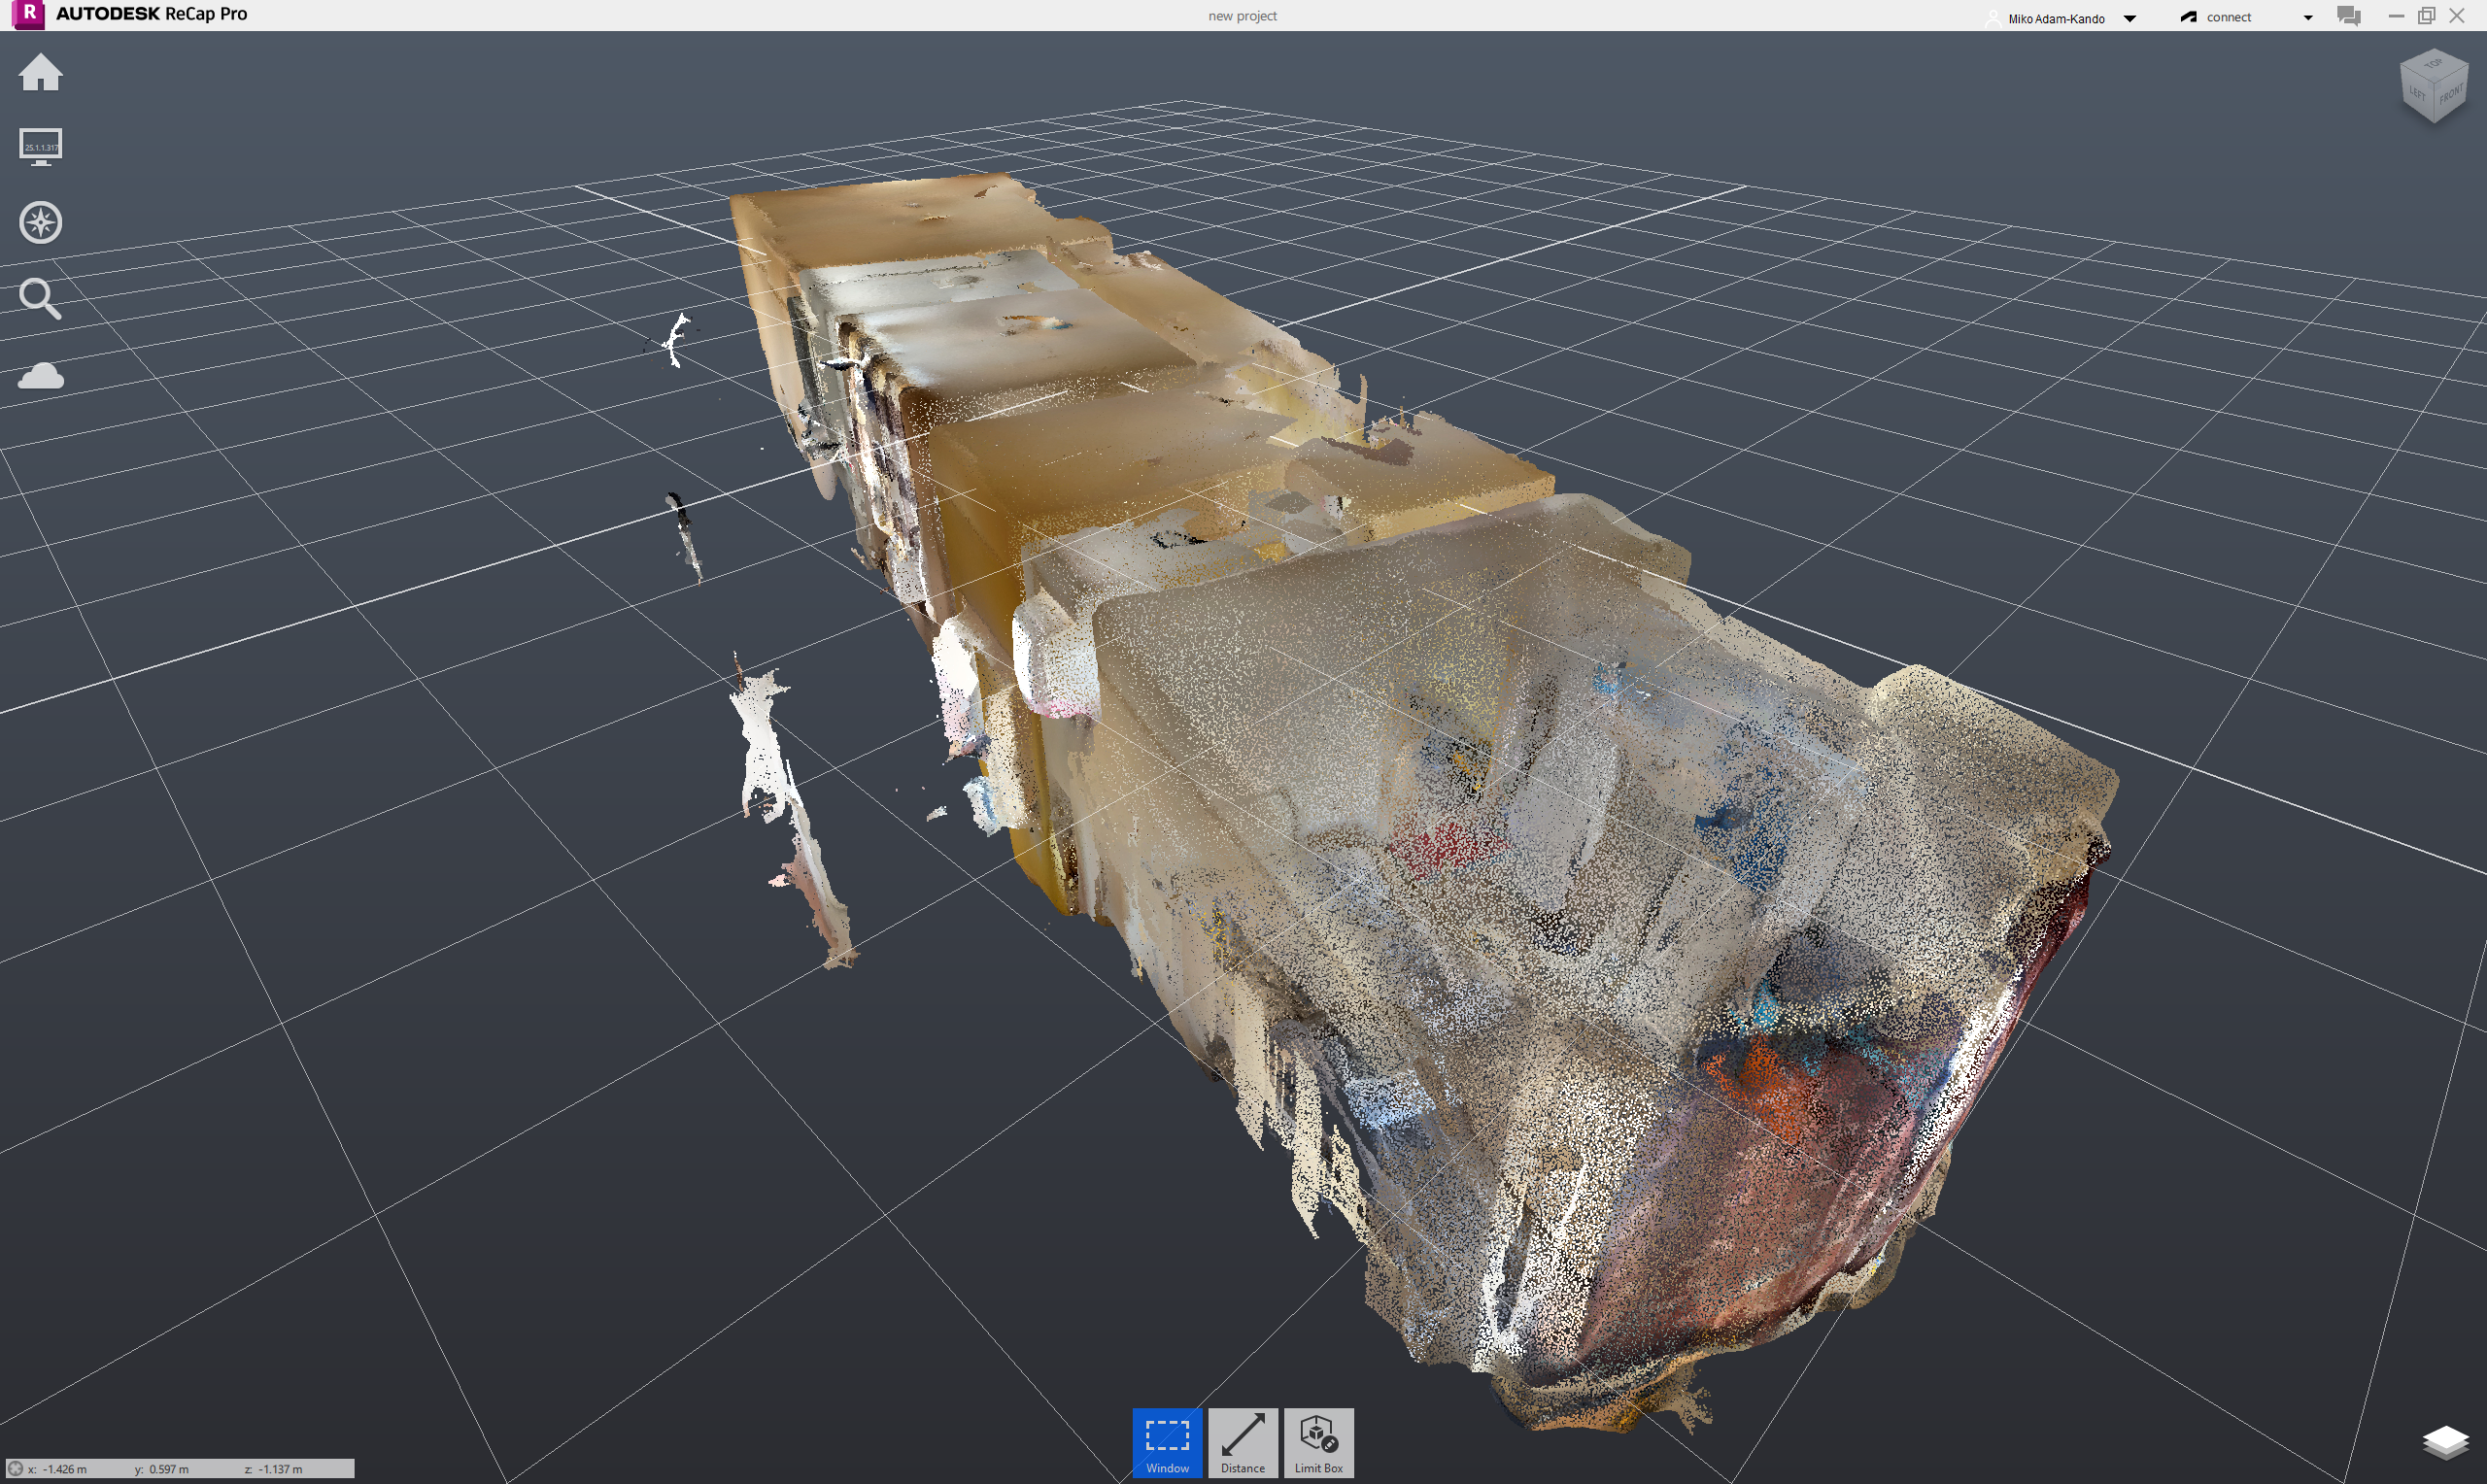2487x1484 pixels.
Task: Click the TOP face of view cube
Action: (x=2434, y=64)
